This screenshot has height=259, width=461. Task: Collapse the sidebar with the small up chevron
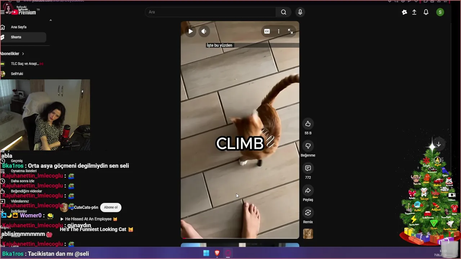pos(50,20)
